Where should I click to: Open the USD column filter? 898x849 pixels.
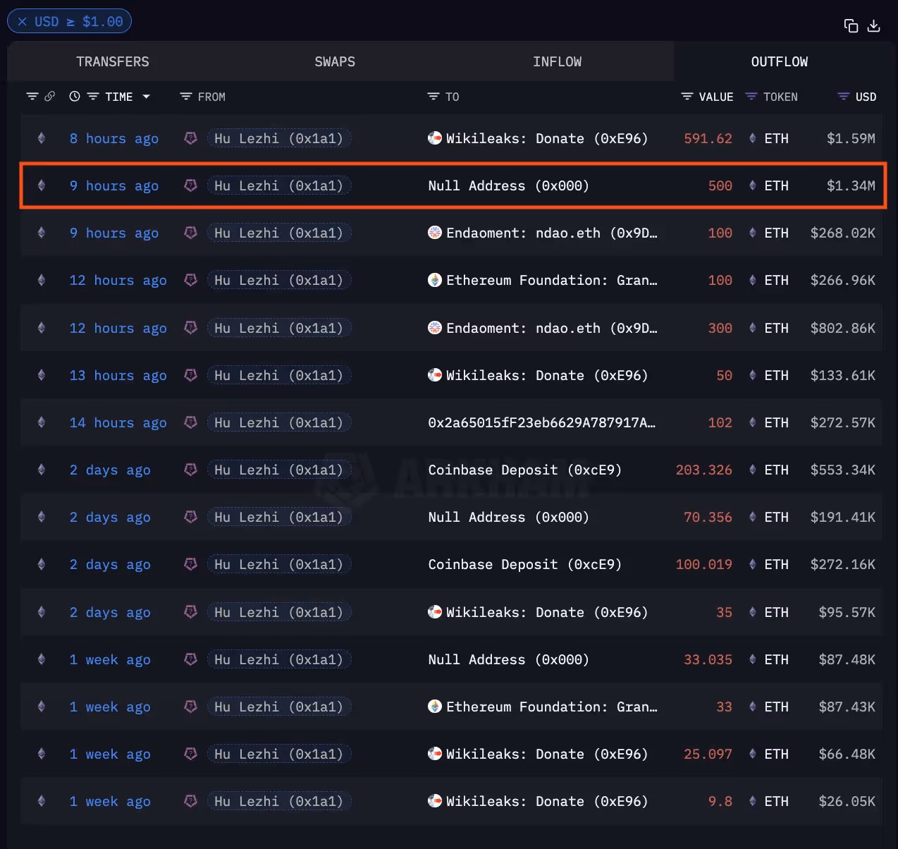(843, 97)
